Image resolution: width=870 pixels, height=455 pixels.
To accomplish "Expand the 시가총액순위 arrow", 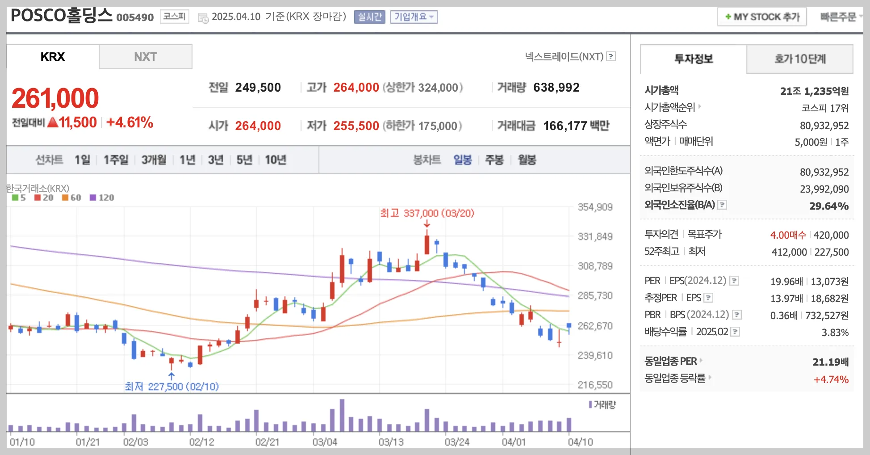I will tap(700, 107).
